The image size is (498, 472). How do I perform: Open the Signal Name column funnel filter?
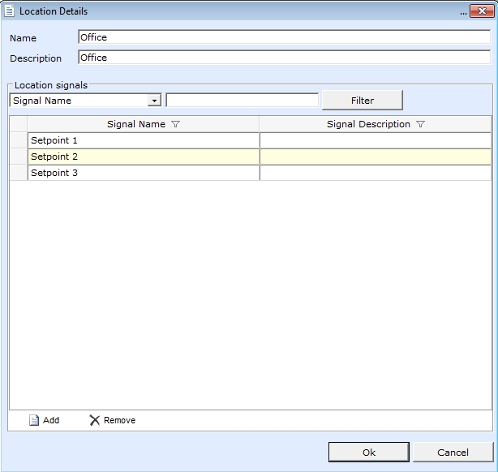[x=176, y=124]
